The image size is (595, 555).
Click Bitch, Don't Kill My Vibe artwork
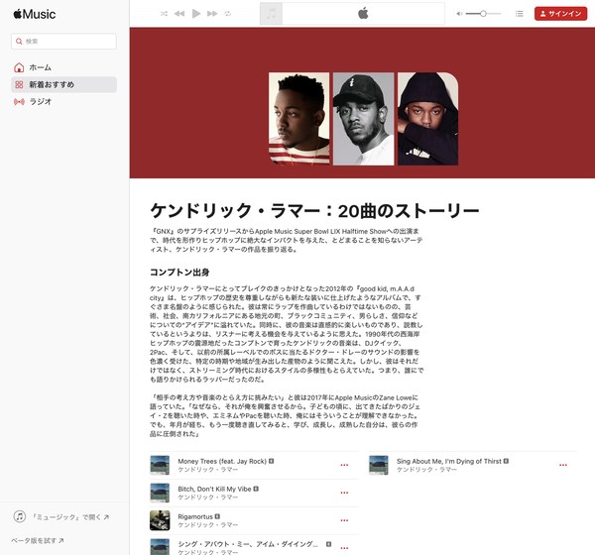pos(160,493)
